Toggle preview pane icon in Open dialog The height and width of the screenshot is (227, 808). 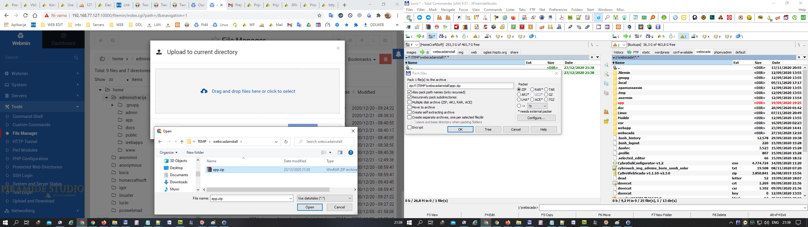point(340,153)
